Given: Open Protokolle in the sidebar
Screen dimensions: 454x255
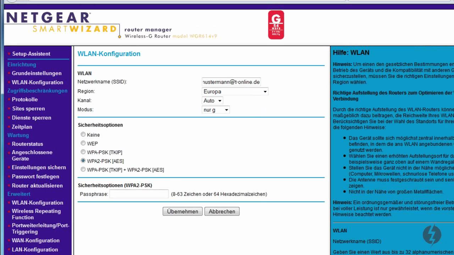Looking at the screenshot, I should [24, 100].
